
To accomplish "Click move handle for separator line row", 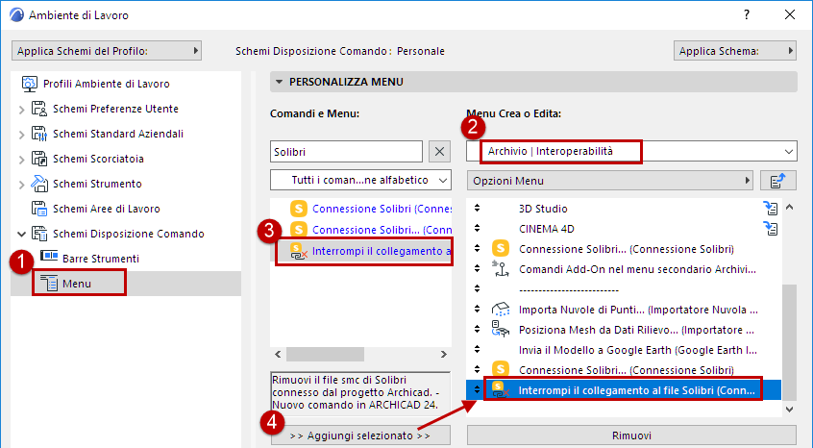I will 477,289.
